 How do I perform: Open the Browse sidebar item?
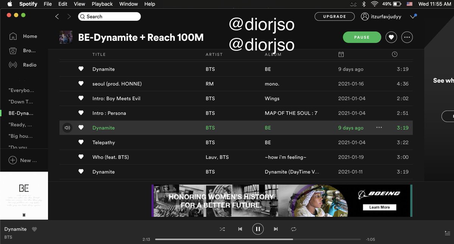click(x=23, y=51)
